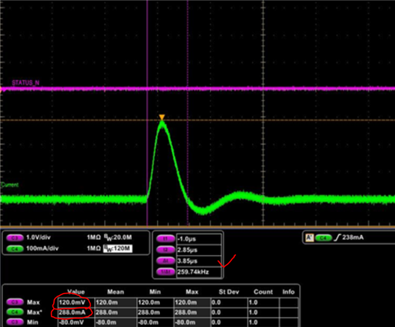The width and height of the screenshot is (395, 327).
Task: Click the green C4 channel badge at 100mA/div
Action: point(15,249)
